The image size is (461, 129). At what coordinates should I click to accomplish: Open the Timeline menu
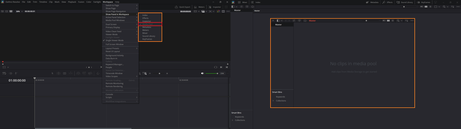[x=43, y=2]
